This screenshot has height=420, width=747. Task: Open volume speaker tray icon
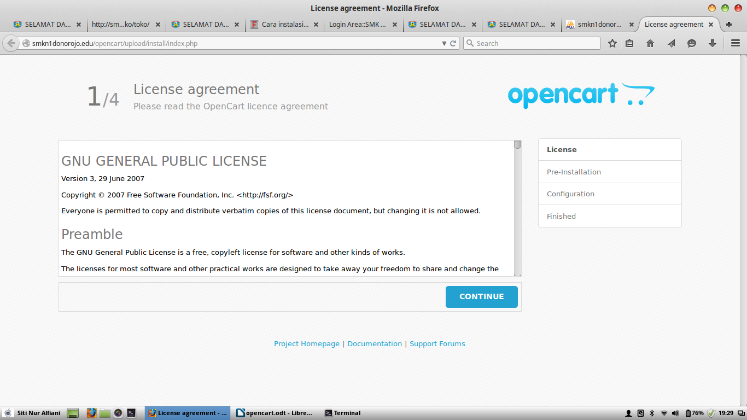(675, 413)
